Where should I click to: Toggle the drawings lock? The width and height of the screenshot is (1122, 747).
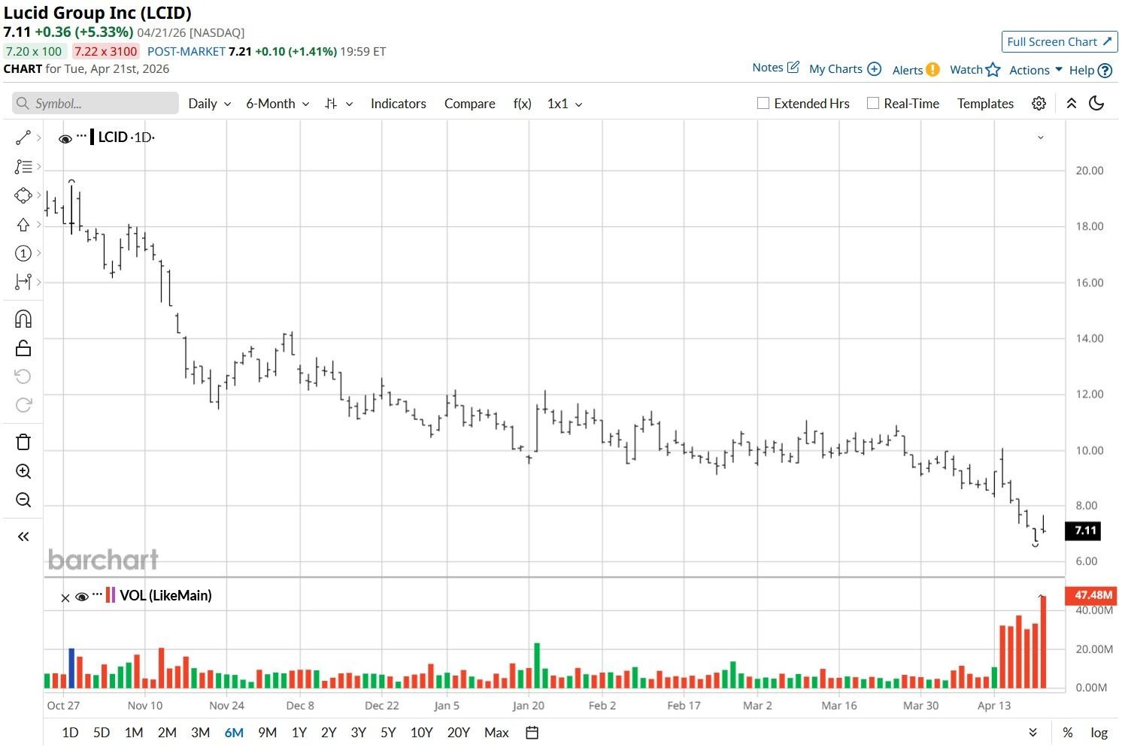tap(23, 348)
